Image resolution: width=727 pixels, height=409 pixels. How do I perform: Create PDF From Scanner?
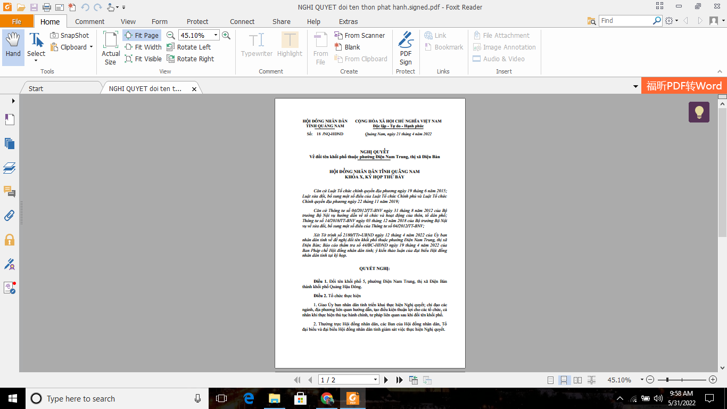(x=360, y=35)
